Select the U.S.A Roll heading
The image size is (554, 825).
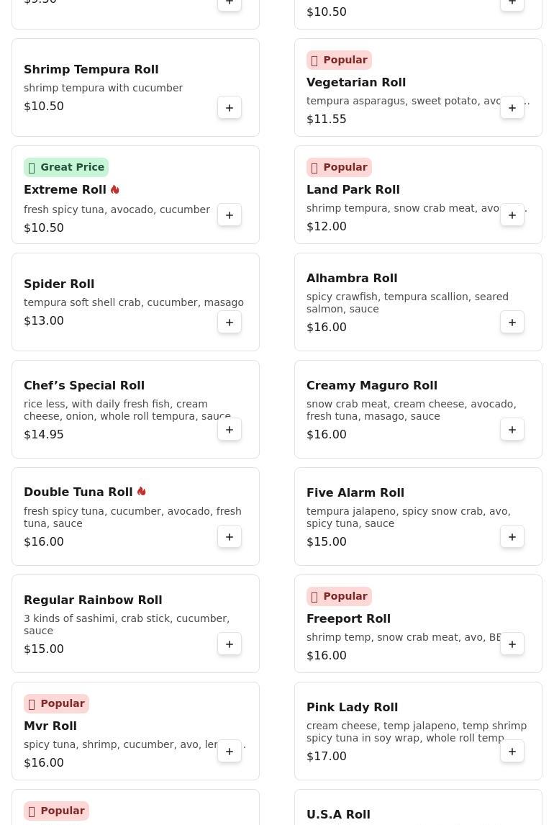pyautogui.click(x=338, y=814)
